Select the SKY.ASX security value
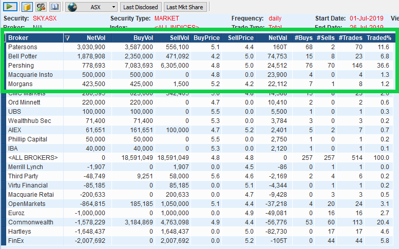399x249 pixels. tap(45, 18)
